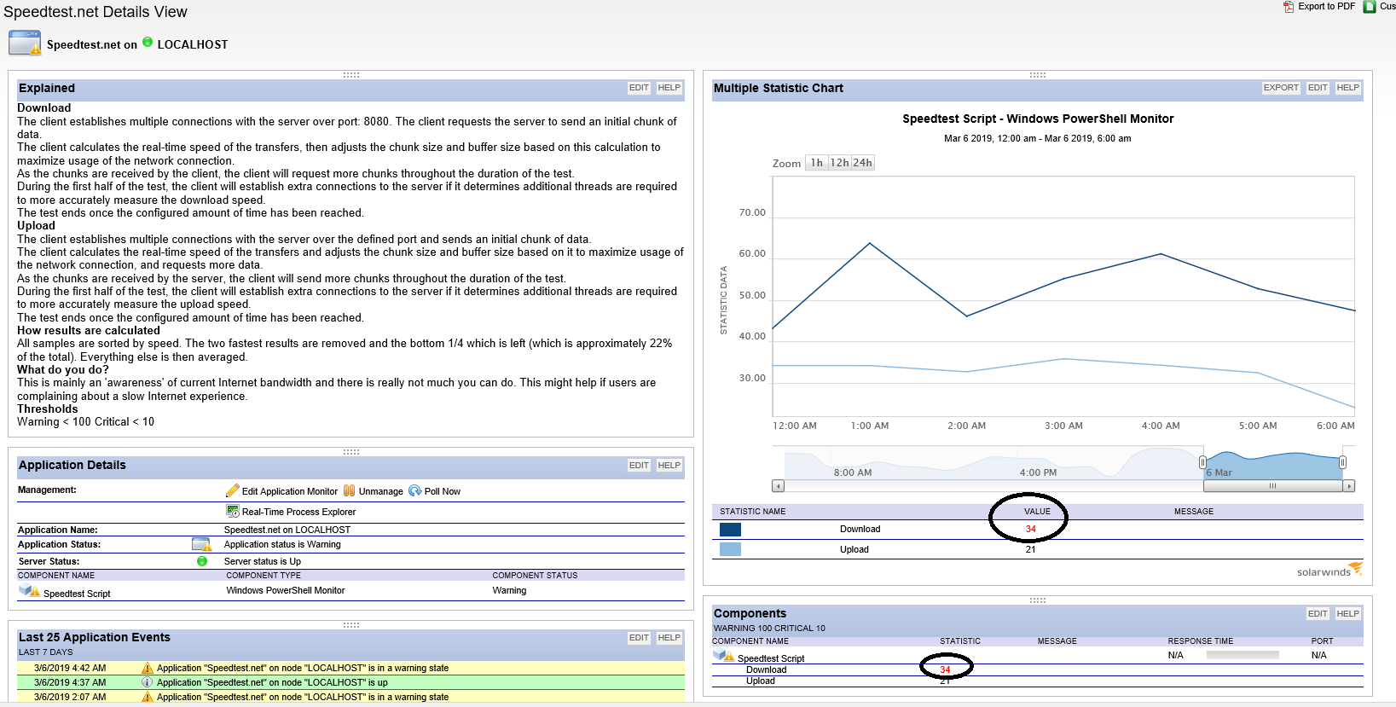Viewport: 1396px width, 707px height.
Task: Click the Speedtest.net application icon in header
Action: [25, 43]
